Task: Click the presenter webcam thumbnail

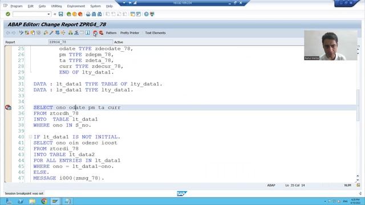Action: 331,46
